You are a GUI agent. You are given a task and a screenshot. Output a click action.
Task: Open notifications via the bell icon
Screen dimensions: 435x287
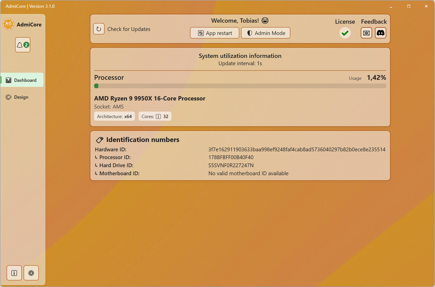pos(22,45)
